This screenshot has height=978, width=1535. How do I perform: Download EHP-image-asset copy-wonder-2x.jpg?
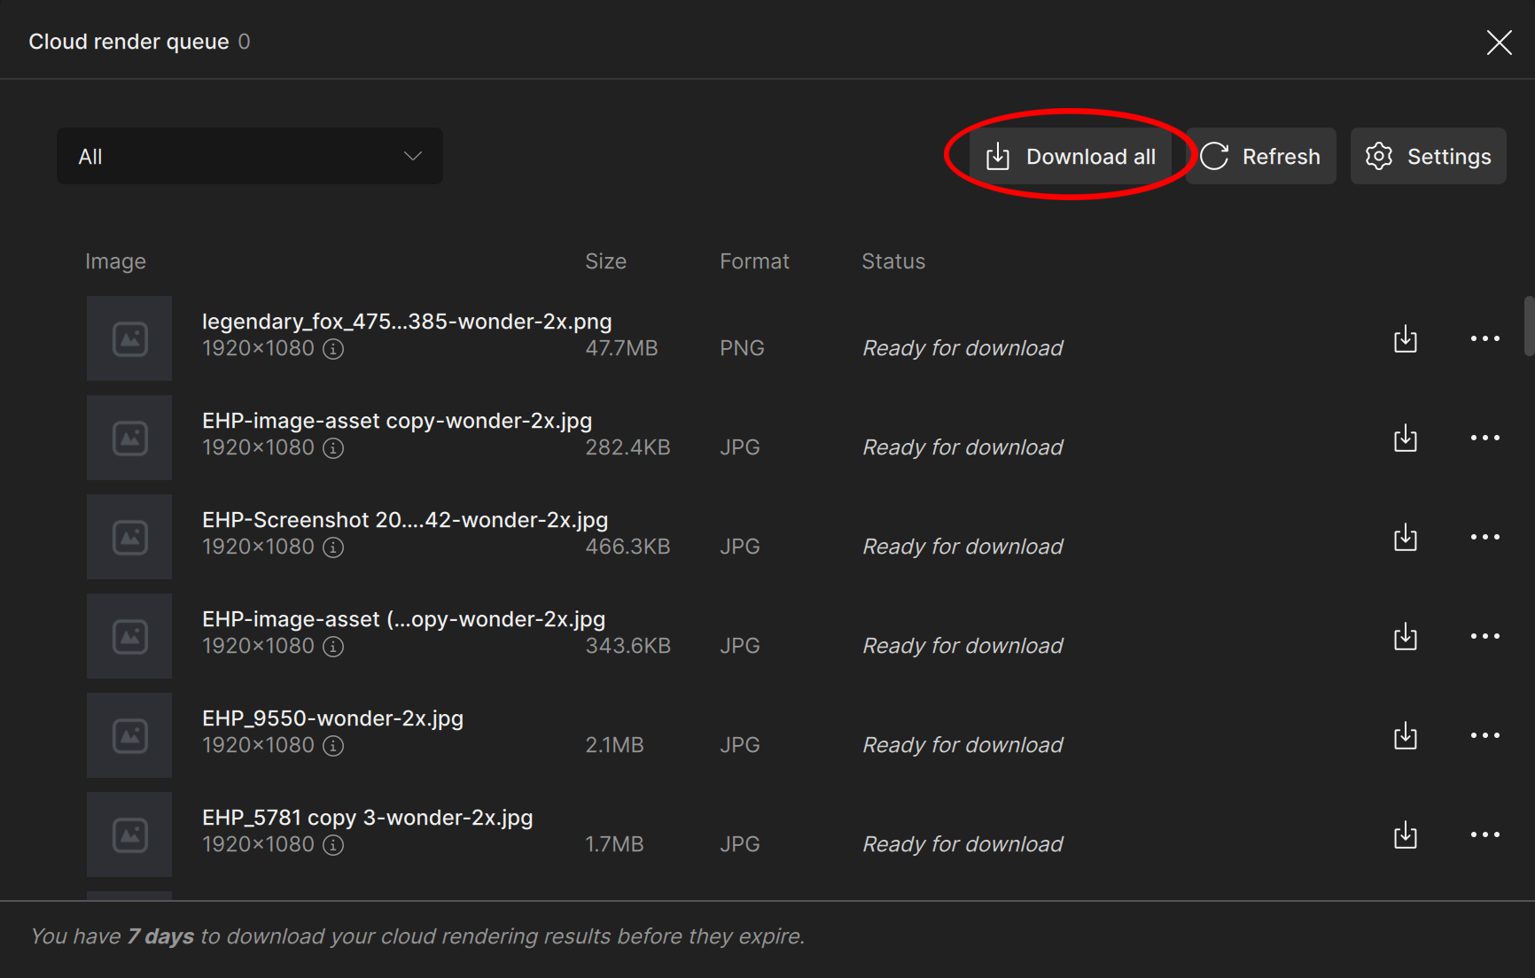coord(1406,438)
